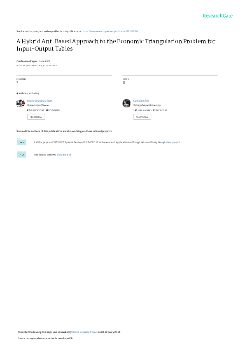Click SEE PROFILE under Babes-Bolyai University
The width and height of the screenshot is (245, 346).
pyautogui.click(x=142, y=117)
